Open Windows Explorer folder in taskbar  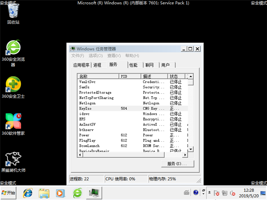[x=44, y=193]
